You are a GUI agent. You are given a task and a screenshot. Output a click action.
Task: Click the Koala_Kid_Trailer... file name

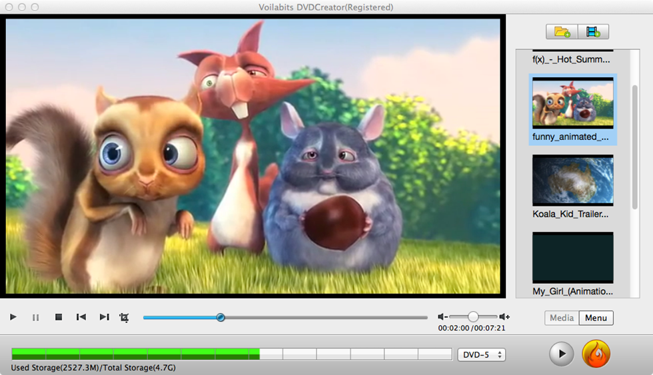(570, 214)
